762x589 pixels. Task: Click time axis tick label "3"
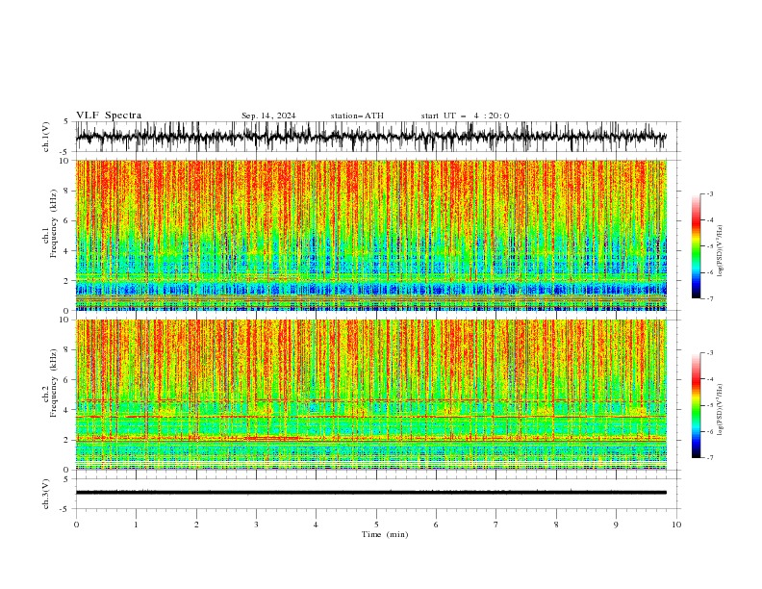pyautogui.click(x=256, y=525)
